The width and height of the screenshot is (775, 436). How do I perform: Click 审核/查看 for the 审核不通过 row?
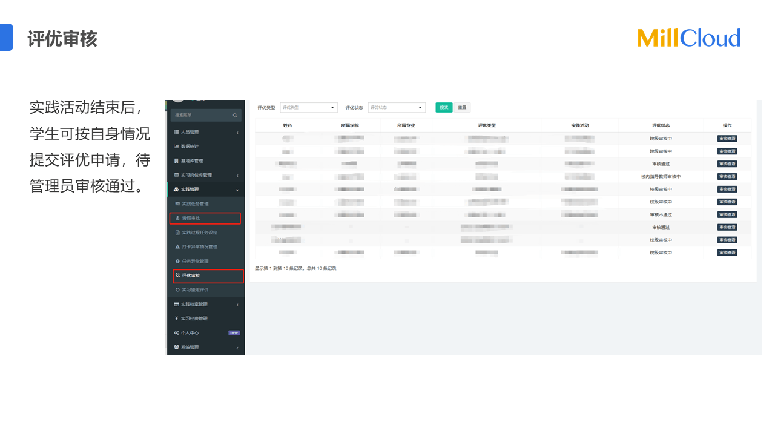[727, 215]
